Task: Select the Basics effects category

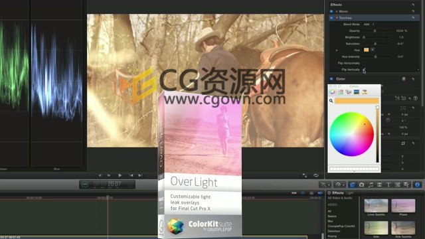Action: click(x=332, y=216)
